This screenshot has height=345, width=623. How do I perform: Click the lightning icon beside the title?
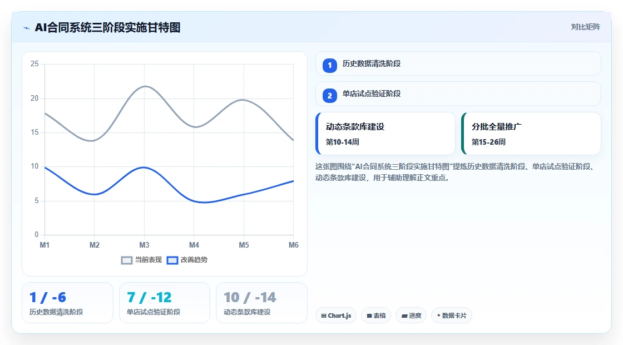[x=27, y=28]
